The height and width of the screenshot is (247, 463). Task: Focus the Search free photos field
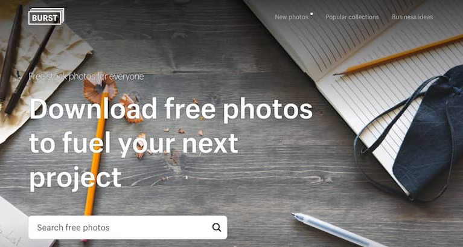click(128, 227)
